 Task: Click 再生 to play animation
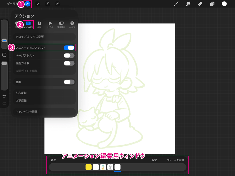(53, 160)
